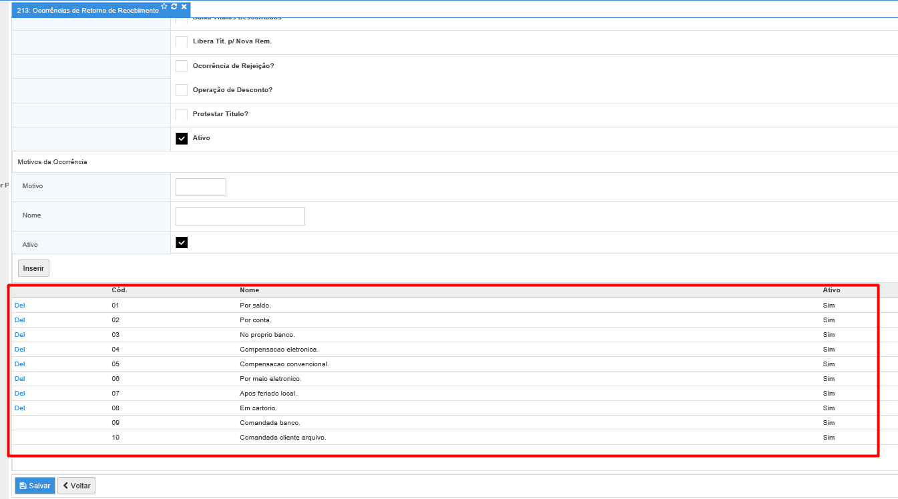Select the 'Comandada banco.' cell
This screenshot has width=898, height=499.
[x=270, y=422]
